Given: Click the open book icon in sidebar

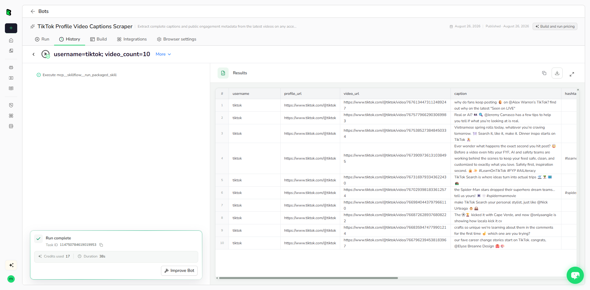Looking at the screenshot, I should click(11, 88).
